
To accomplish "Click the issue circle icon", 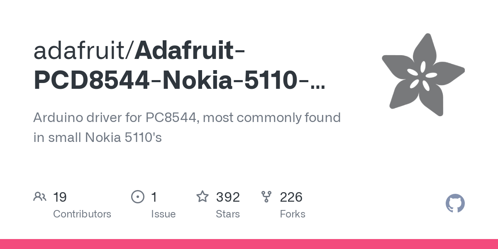I will pos(137,197).
